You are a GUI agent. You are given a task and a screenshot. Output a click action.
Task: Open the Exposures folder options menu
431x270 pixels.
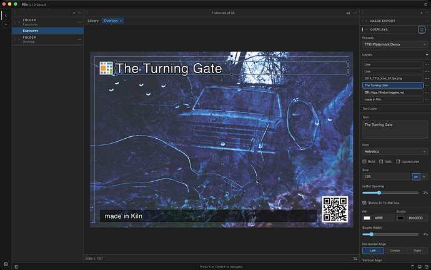tap(79, 22)
